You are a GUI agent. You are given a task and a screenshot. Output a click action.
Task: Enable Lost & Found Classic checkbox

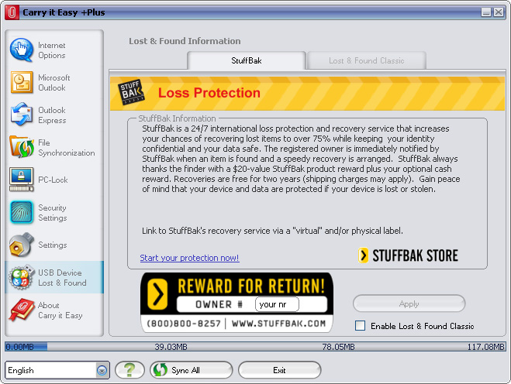click(x=360, y=325)
